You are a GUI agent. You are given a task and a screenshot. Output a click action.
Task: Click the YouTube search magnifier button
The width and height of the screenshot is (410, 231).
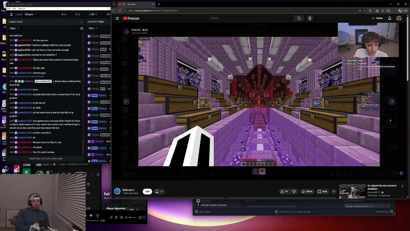pyautogui.click(x=299, y=18)
